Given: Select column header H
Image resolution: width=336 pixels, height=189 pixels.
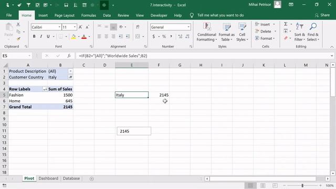Looking at the screenshot, I should point(201,65).
